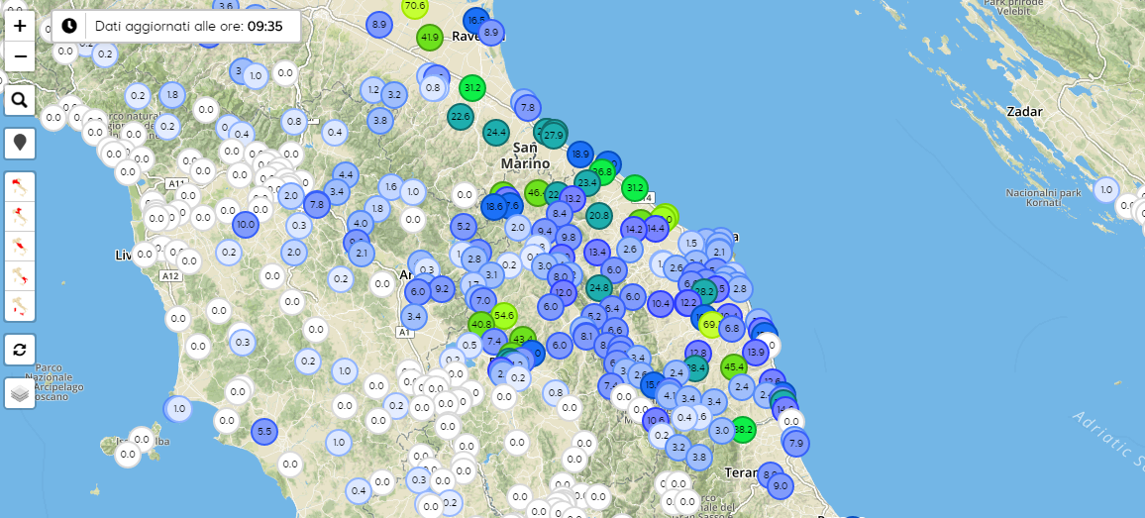Image resolution: width=1145 pixels, height=518 pixels.
Task: Select the middle Italy zone icon
Action: 20,244
